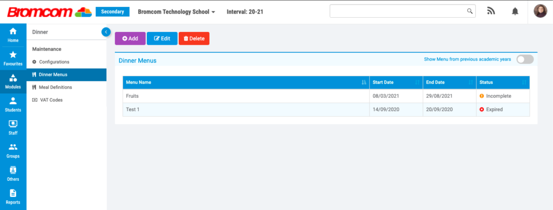Collapse the Dinner side panel chevron
This screenshot has height=210, width=553.
click(106, 32)
